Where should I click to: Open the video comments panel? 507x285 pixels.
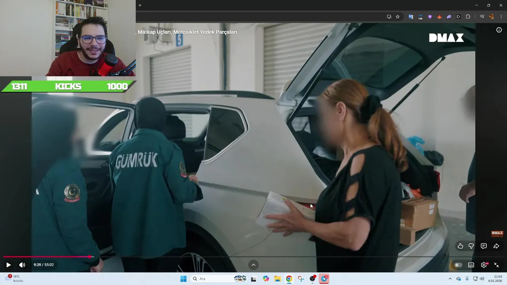[484, 246]
